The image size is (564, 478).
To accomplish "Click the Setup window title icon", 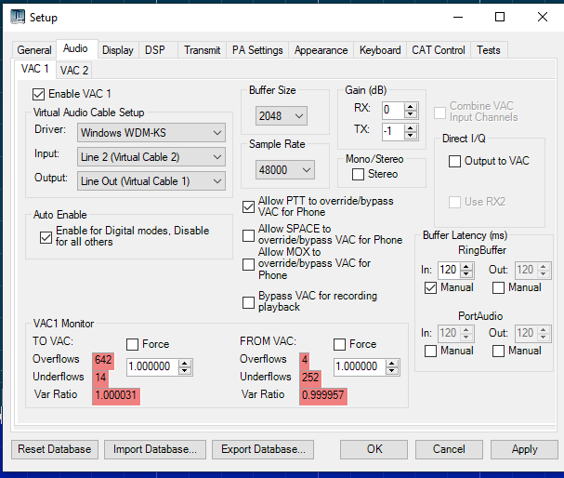I will click(18, 17).
